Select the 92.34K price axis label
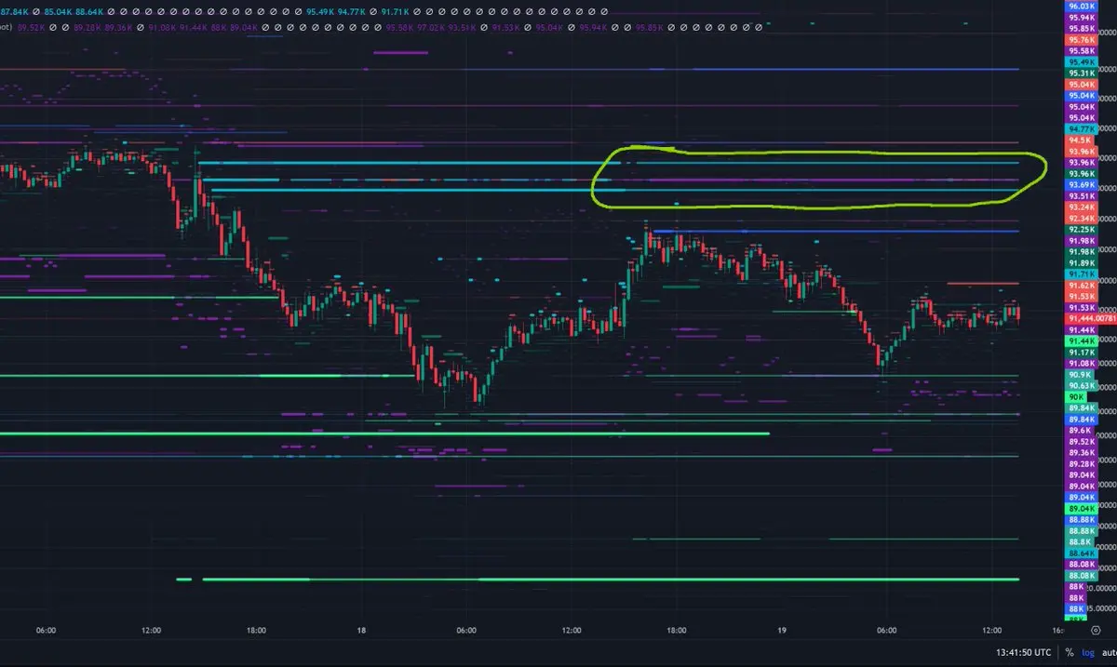The width and height of the screenshot is (1117, 667). click(x=1081, y=219)
